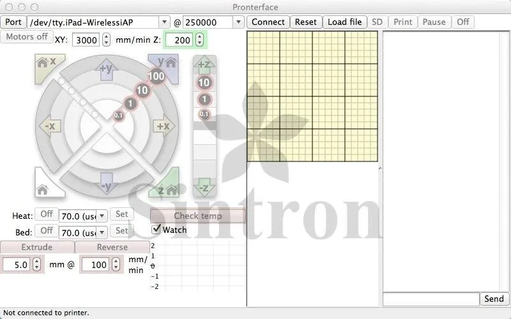Click the Connect button
The width and height of the screenshot is (511, 319).
[x=268, y=22]
